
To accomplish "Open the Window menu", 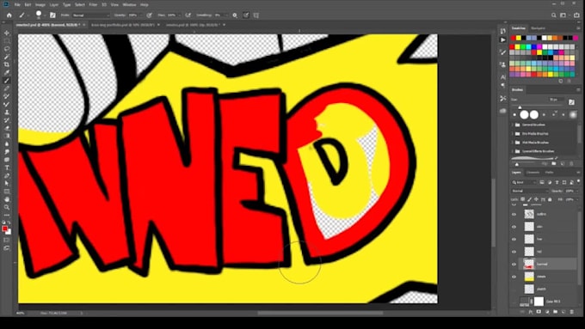I will (129, 5).
